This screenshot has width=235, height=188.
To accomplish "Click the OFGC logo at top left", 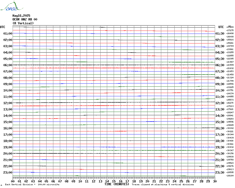I will [x=12, y=6].
